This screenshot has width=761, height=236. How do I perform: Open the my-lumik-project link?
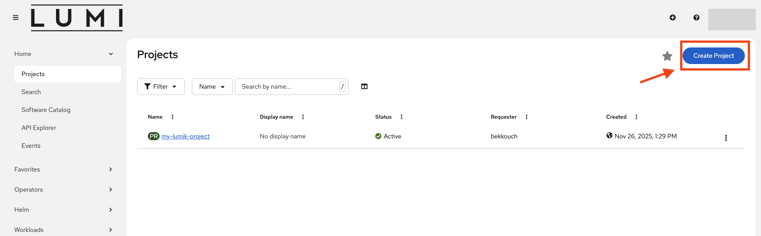[186, 136]
